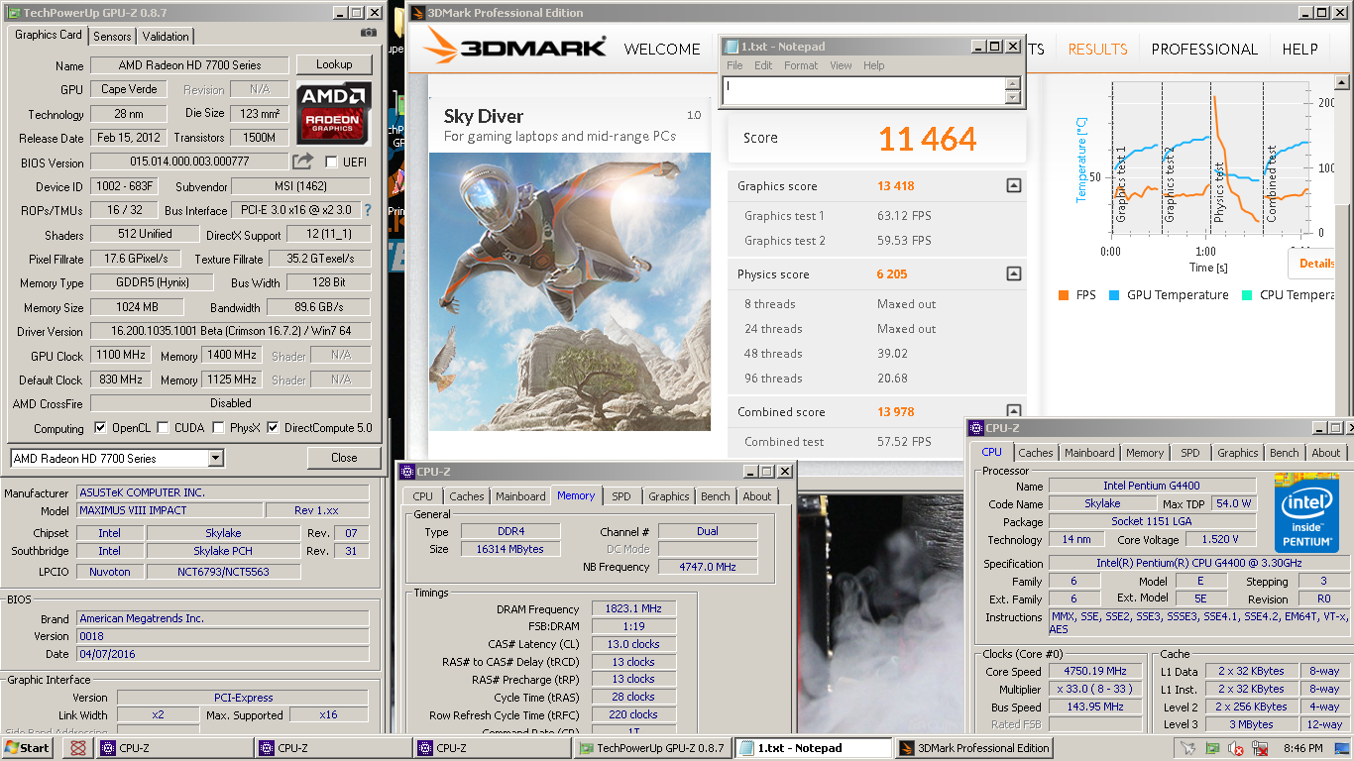The height and width of the screenshot is (761, 1354).
Task: Toggle the OpenCL checkbox
Action: coord(100,428)
